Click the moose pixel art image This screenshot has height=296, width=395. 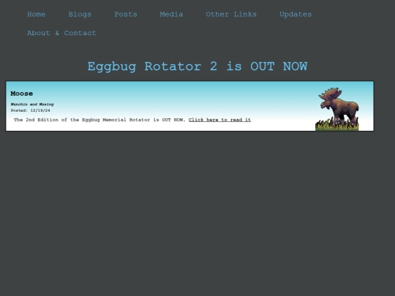click(x=336, y=109)
